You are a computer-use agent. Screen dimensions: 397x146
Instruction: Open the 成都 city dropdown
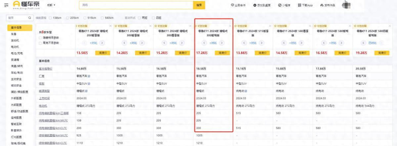(51, 5)
